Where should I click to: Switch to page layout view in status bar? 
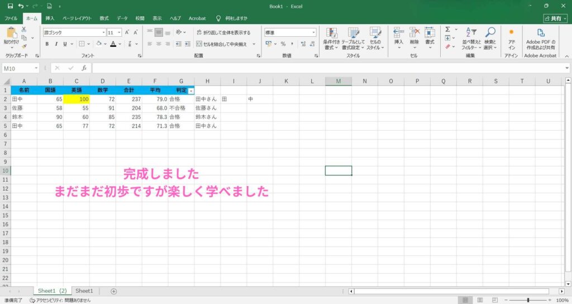pyautogui.click(x=480, y=300)
